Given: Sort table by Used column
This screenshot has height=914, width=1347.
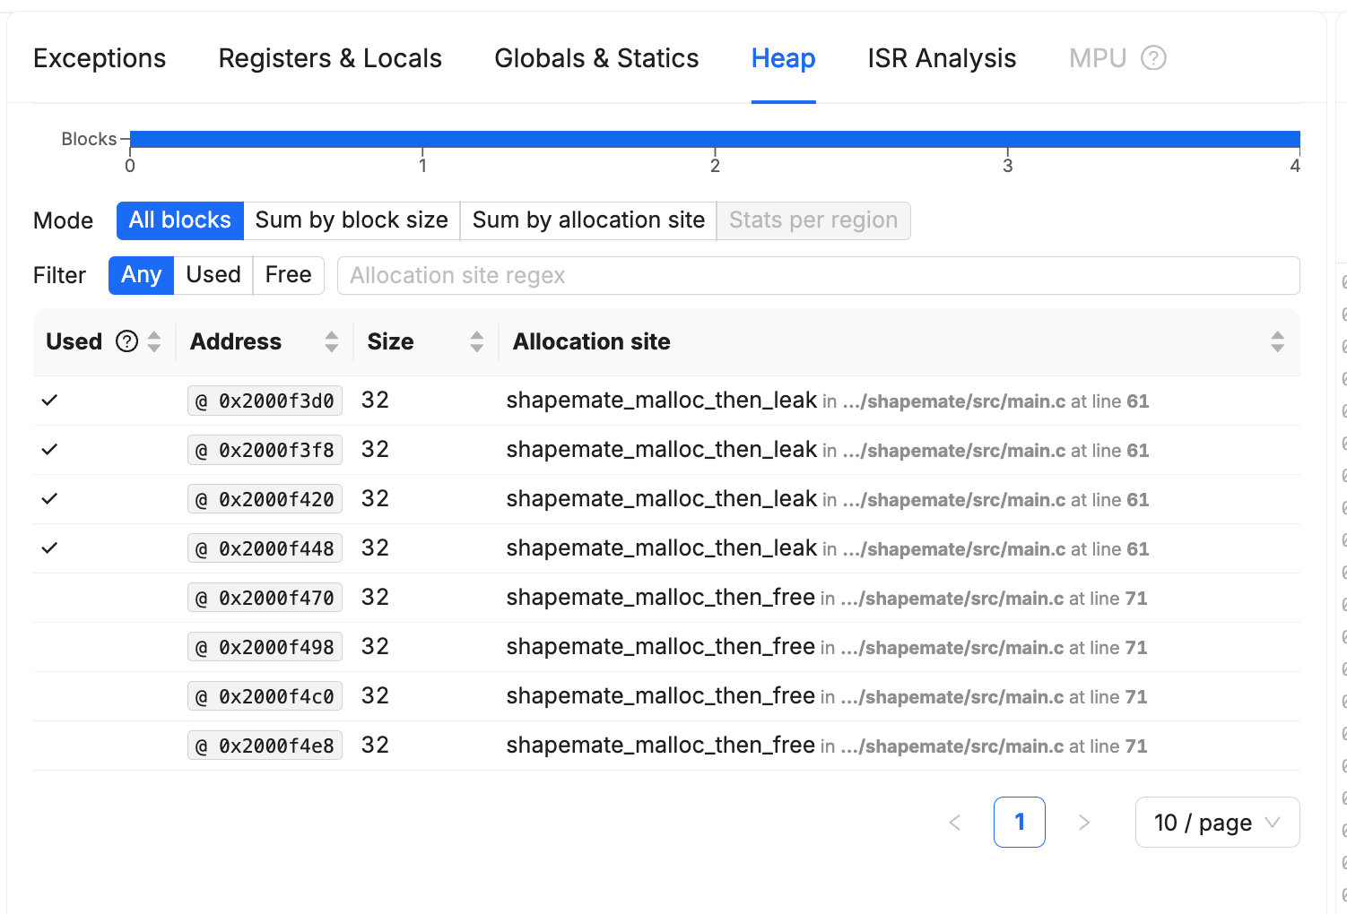Looking at the screenshot, I should point(154,341).
